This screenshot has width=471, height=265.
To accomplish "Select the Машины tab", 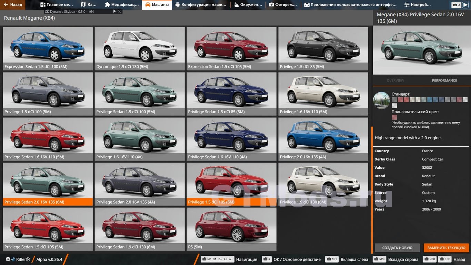I will coord(157,5).
